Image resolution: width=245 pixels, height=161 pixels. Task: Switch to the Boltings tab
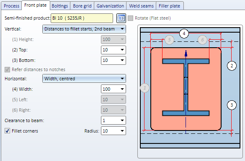(x=60, y=6)
